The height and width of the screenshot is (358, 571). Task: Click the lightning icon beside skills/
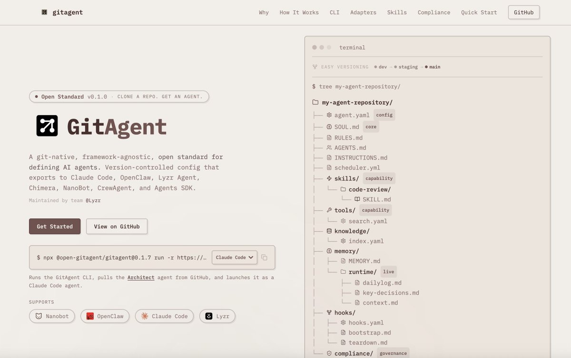[329, 179]
